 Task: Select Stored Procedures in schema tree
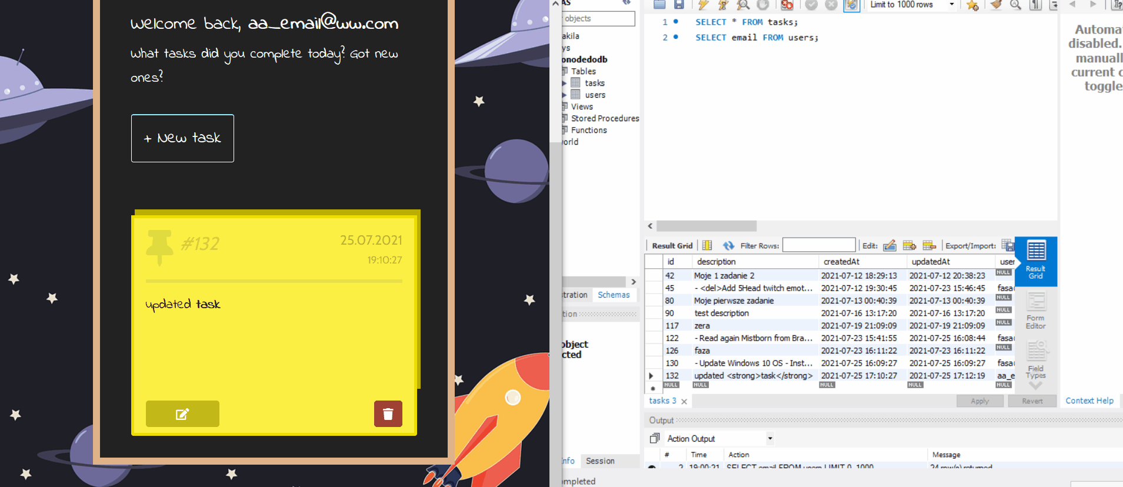tap(605, 118)
